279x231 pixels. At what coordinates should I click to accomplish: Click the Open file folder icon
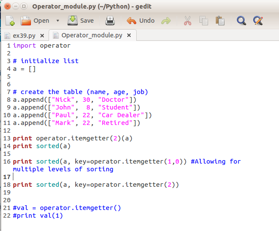26,21
